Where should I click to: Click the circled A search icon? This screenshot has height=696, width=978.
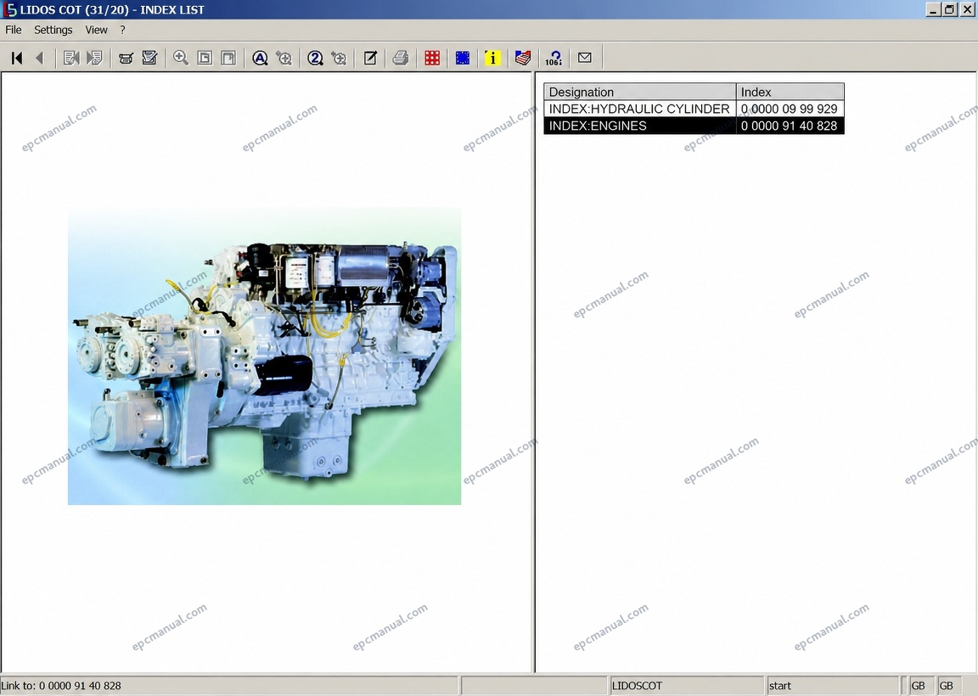coord(260,58)
